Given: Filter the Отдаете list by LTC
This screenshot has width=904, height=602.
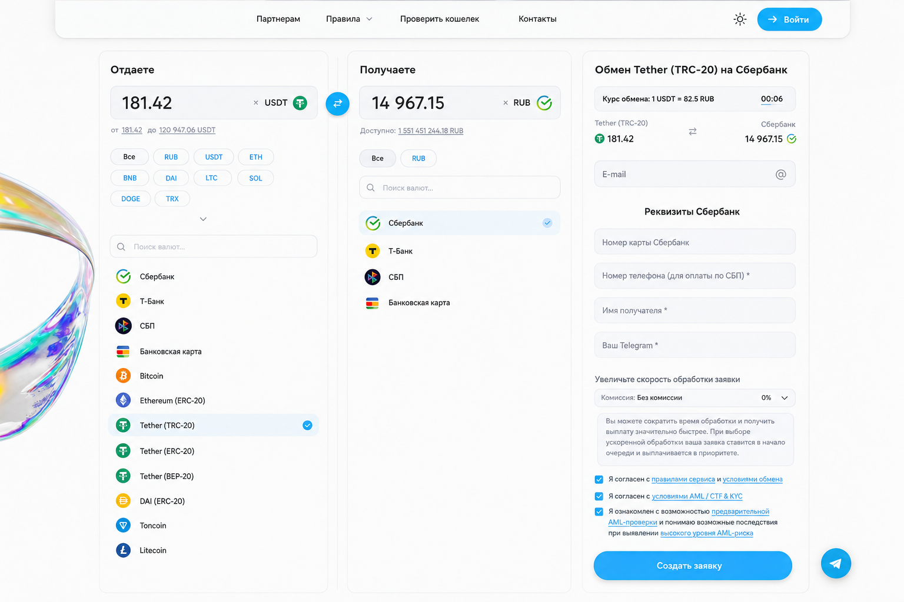Looking at the screenshot, I should 211,178.
